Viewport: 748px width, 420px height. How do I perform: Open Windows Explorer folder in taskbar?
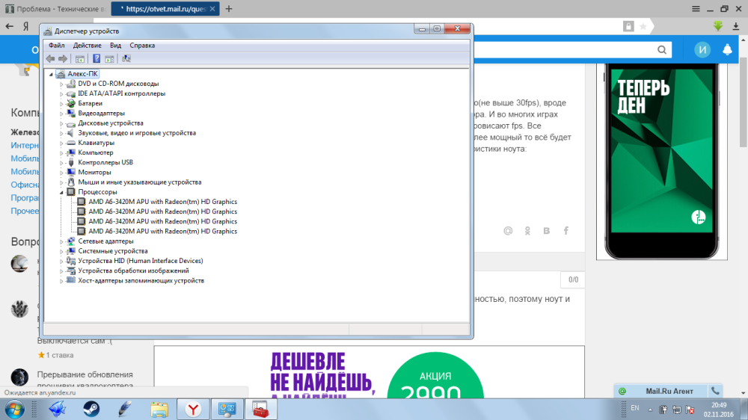(x=159, y=409)
